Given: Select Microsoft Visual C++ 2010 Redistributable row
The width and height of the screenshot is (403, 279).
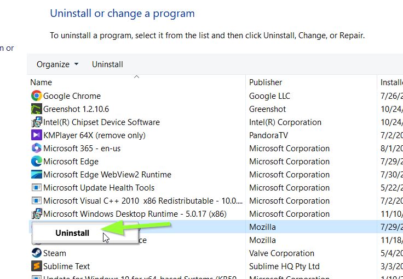Looking at the screenshot, I should pyautogui.click(x=133, y=201).
